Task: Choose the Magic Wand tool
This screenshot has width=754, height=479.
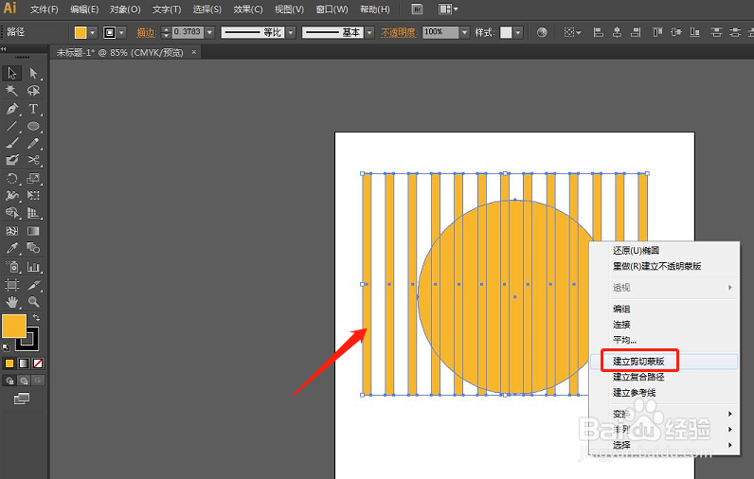Action: pyautogui.click(x=12, y=91)
